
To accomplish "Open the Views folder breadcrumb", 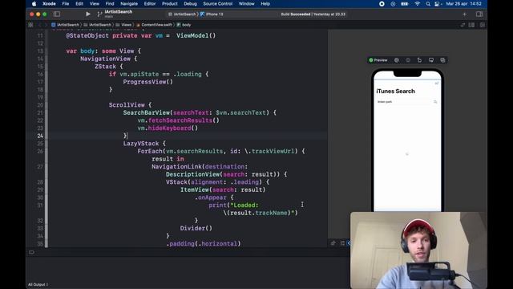I will tap(123, 25).
